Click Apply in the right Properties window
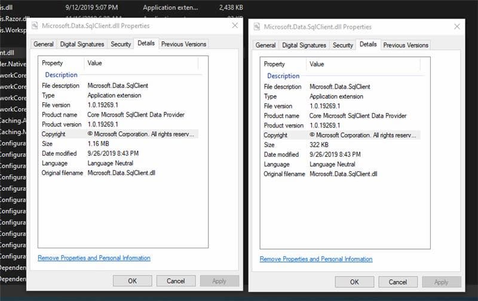The image size is (478, 301). pos(441,282)
